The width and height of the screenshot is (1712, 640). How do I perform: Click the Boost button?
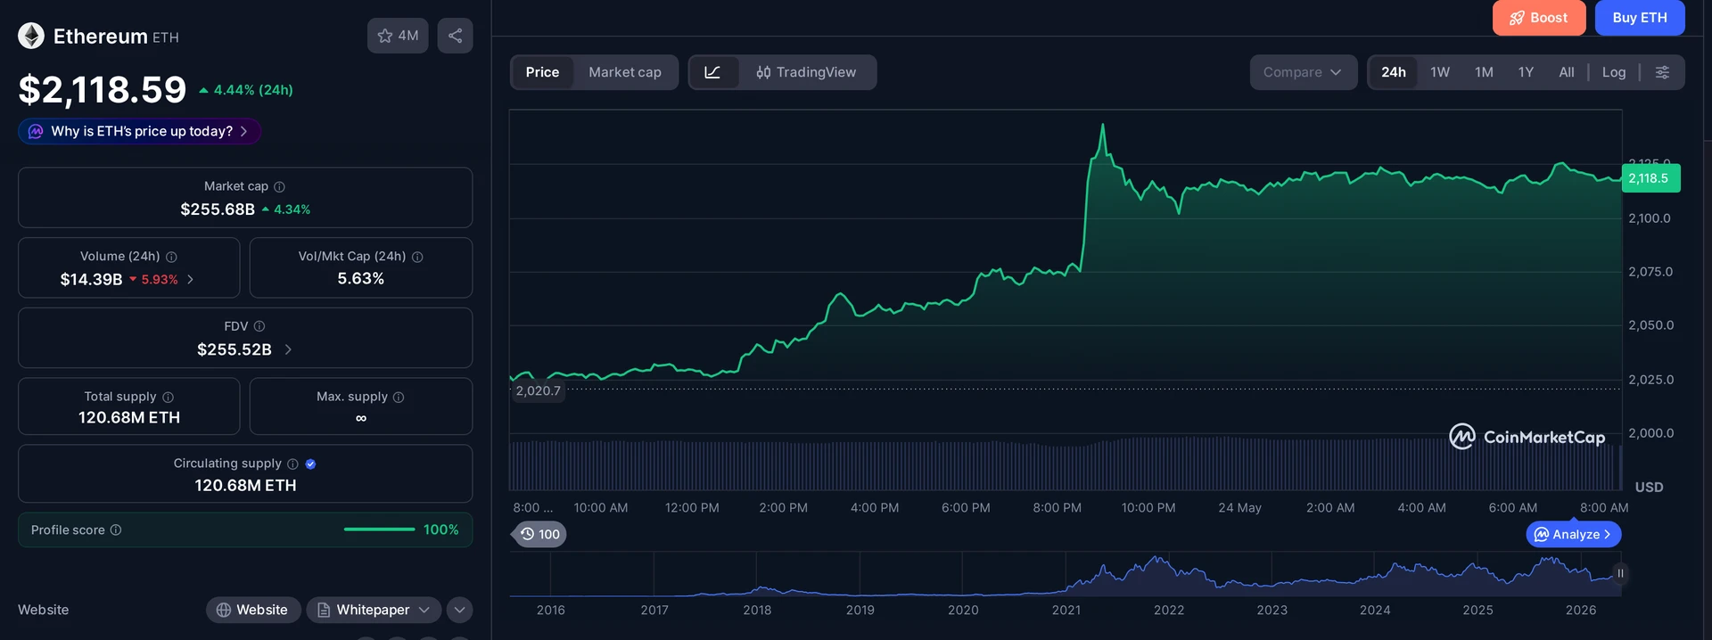pyautogui.click(x=1539, y=18)
